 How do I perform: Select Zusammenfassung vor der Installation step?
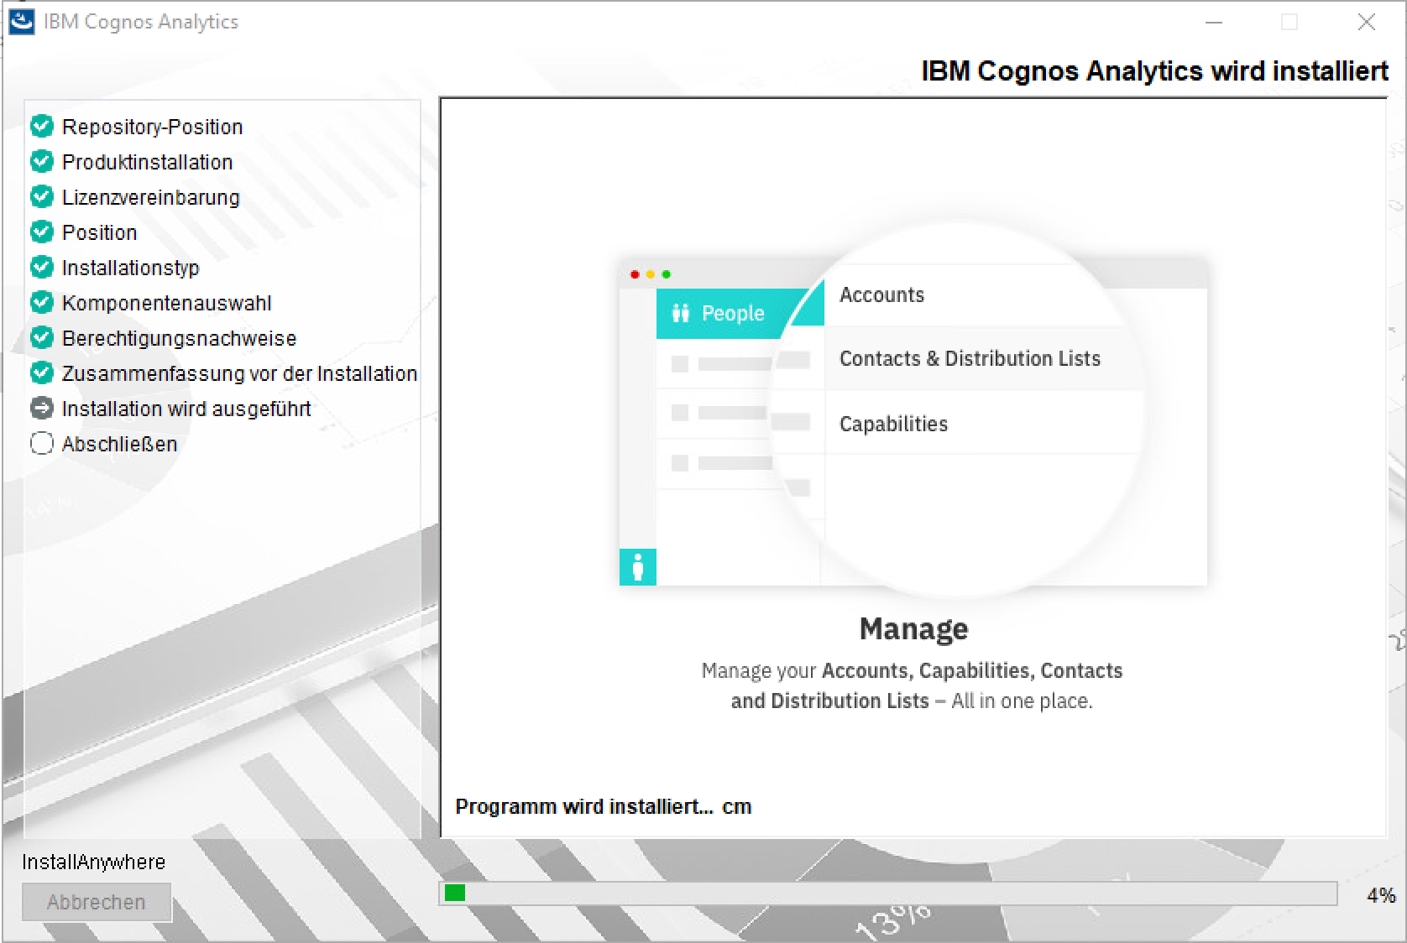coord(239,373)
